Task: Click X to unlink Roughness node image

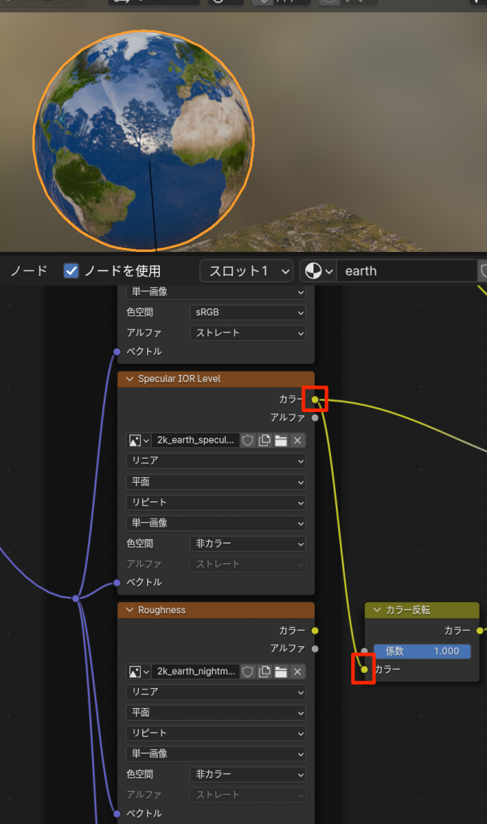Action: (x=297, y=671)
